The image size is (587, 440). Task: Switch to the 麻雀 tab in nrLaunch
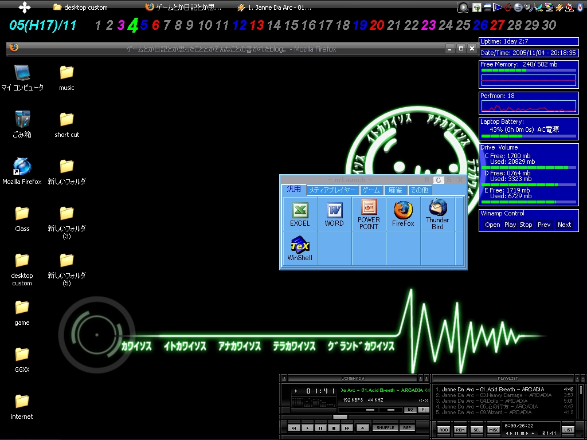click(x=395, y=190)
